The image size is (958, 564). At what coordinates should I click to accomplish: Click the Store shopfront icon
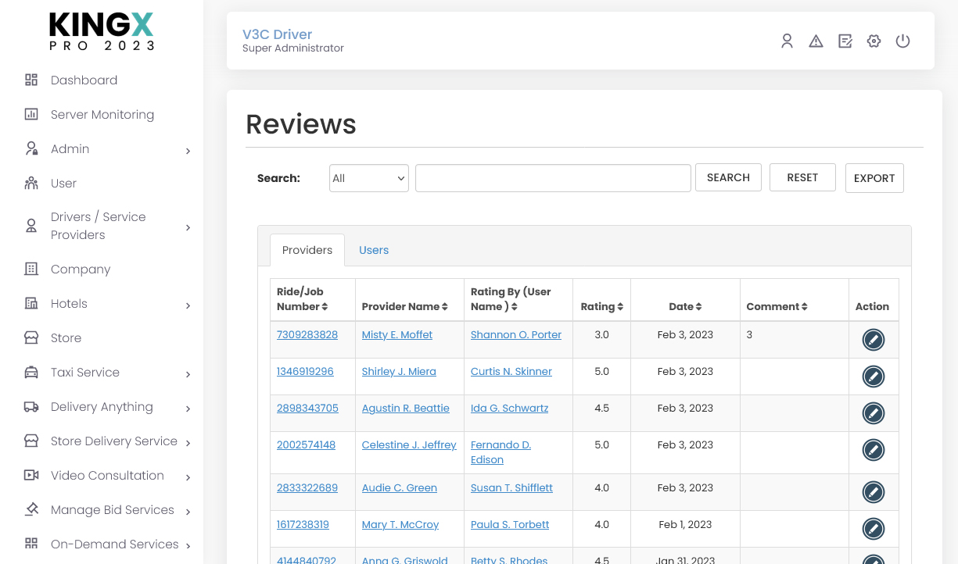coord(31,337)
